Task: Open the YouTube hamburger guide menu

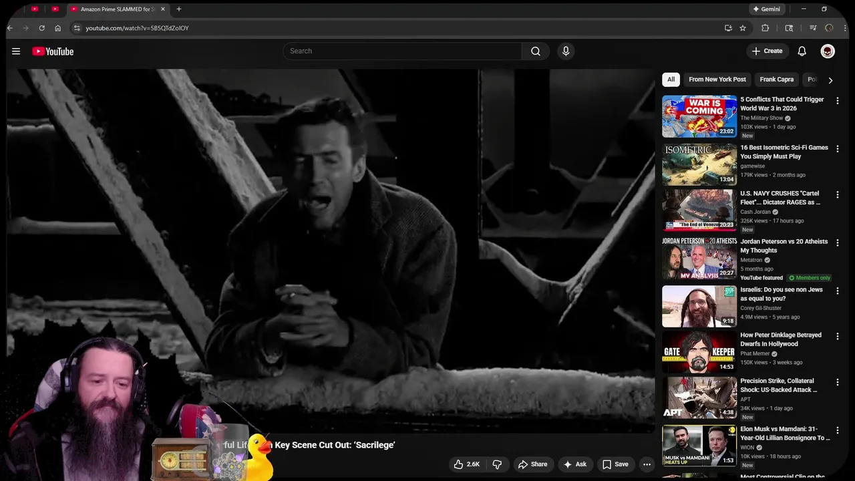Action: 16,51
